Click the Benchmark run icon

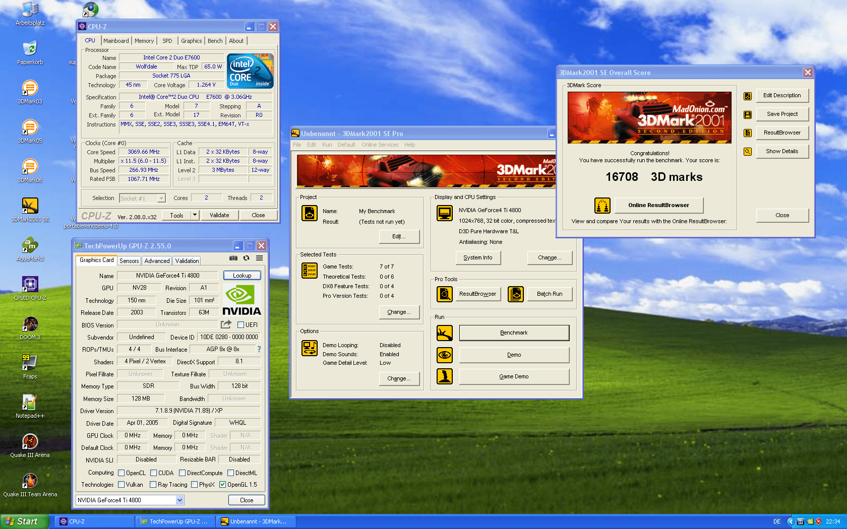445,333
